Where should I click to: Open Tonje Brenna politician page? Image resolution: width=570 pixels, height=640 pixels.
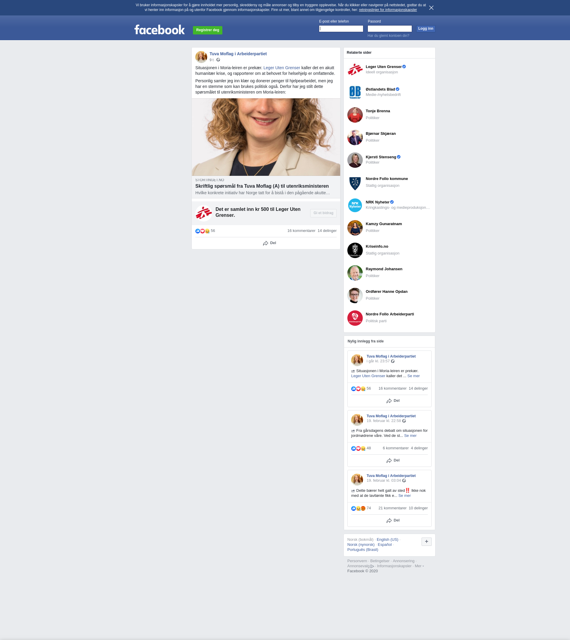click(378, 111)
